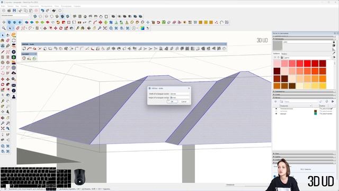
Task: Select the Orbit tool in the horizontal toolbar
Action: pyautogui.click(x=89, y=28)
